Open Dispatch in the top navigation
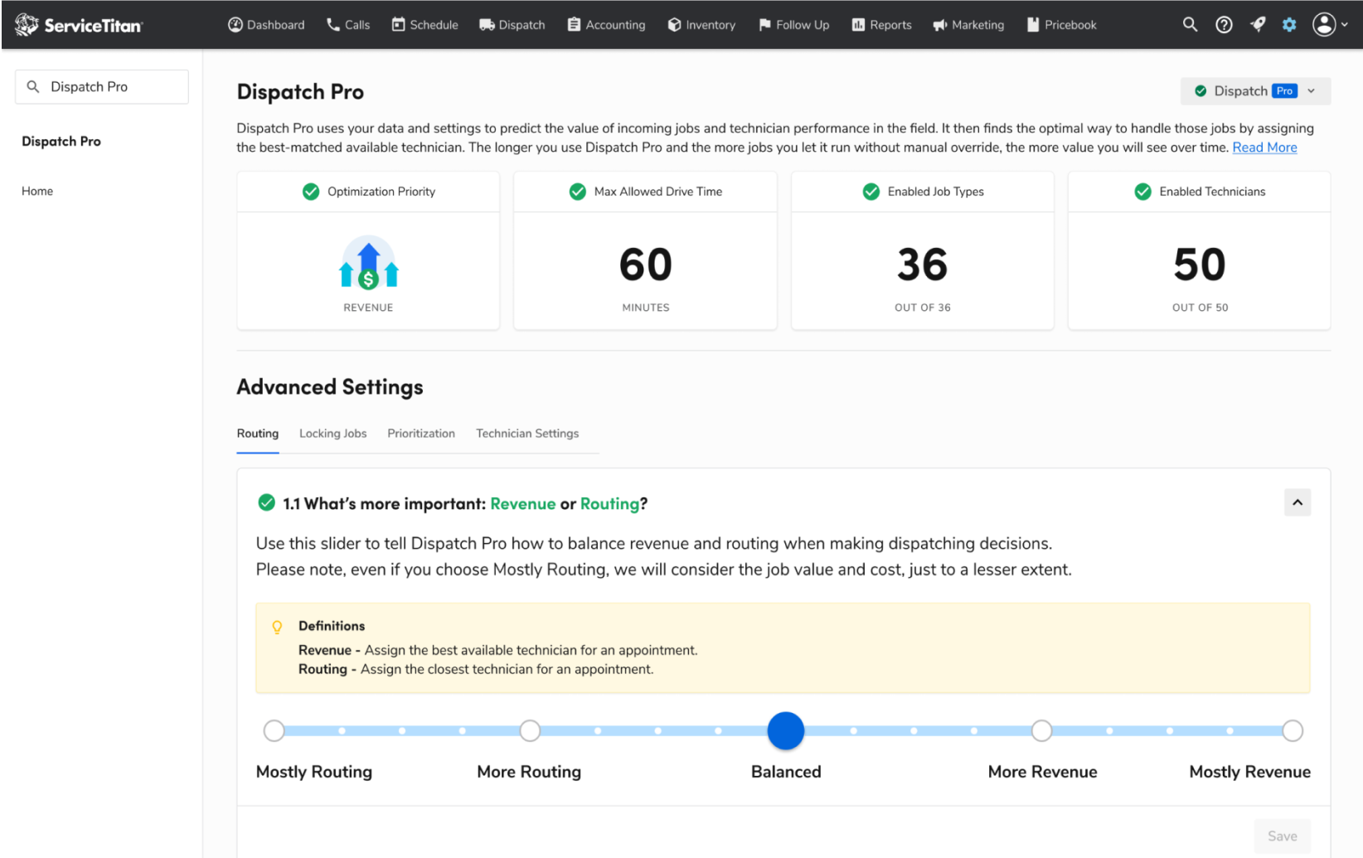The image size is (1363, 858). (512, 25)
